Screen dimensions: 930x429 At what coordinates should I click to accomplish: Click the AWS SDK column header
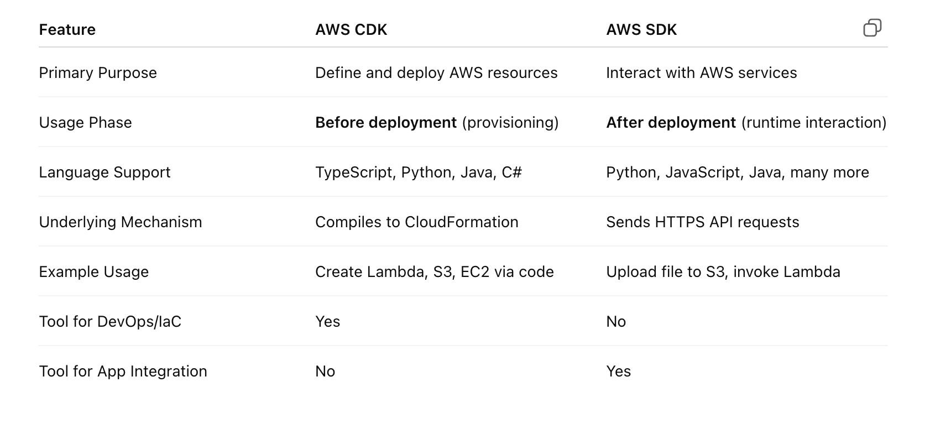pyautogui.click(x=641, y=30)
